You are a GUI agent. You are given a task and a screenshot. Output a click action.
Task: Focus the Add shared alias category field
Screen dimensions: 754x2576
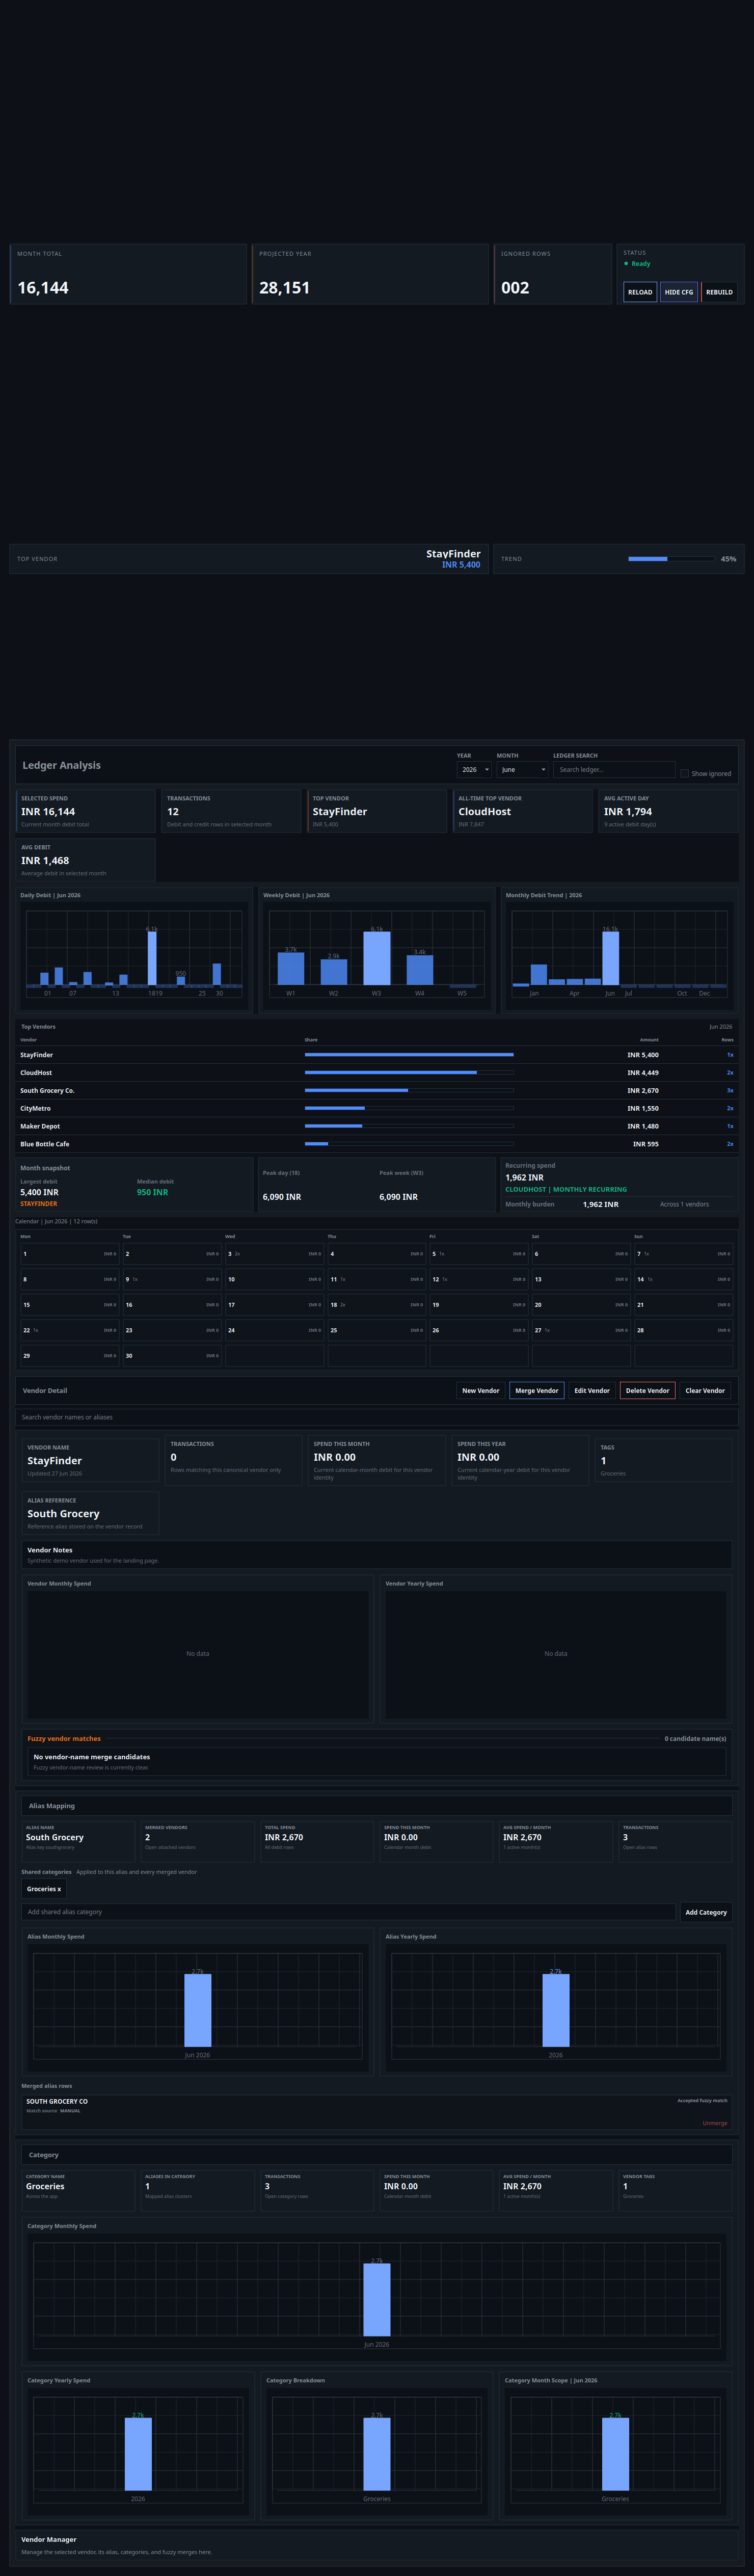pyautogui.click(x=348, y=1912)
